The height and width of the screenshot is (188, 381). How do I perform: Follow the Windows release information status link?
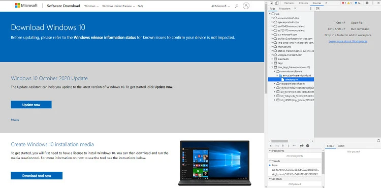coord(105,38)
